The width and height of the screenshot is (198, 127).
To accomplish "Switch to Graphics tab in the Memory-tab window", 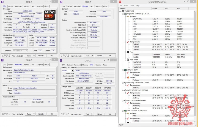I will click(x=98, y=6).
